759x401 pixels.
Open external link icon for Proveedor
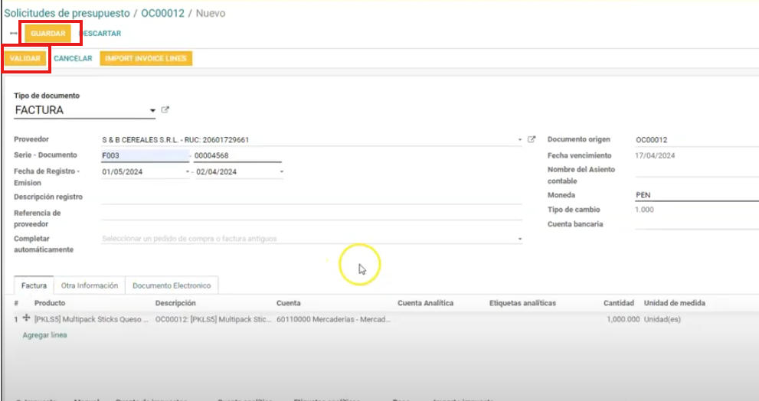pyautogui.click(x=532, y=140)
